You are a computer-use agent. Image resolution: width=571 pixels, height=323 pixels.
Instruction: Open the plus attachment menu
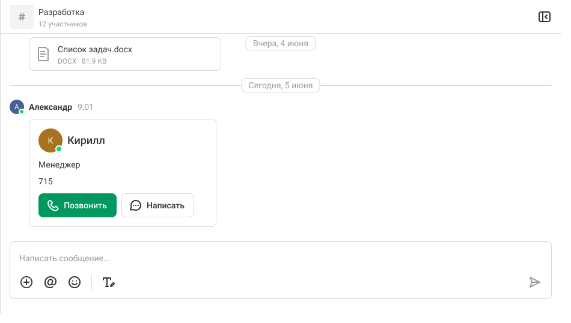(26, 282)
